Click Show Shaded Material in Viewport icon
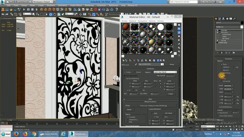Image resolution: width=244 pixels, height=137 pixels. coord(154,61)
